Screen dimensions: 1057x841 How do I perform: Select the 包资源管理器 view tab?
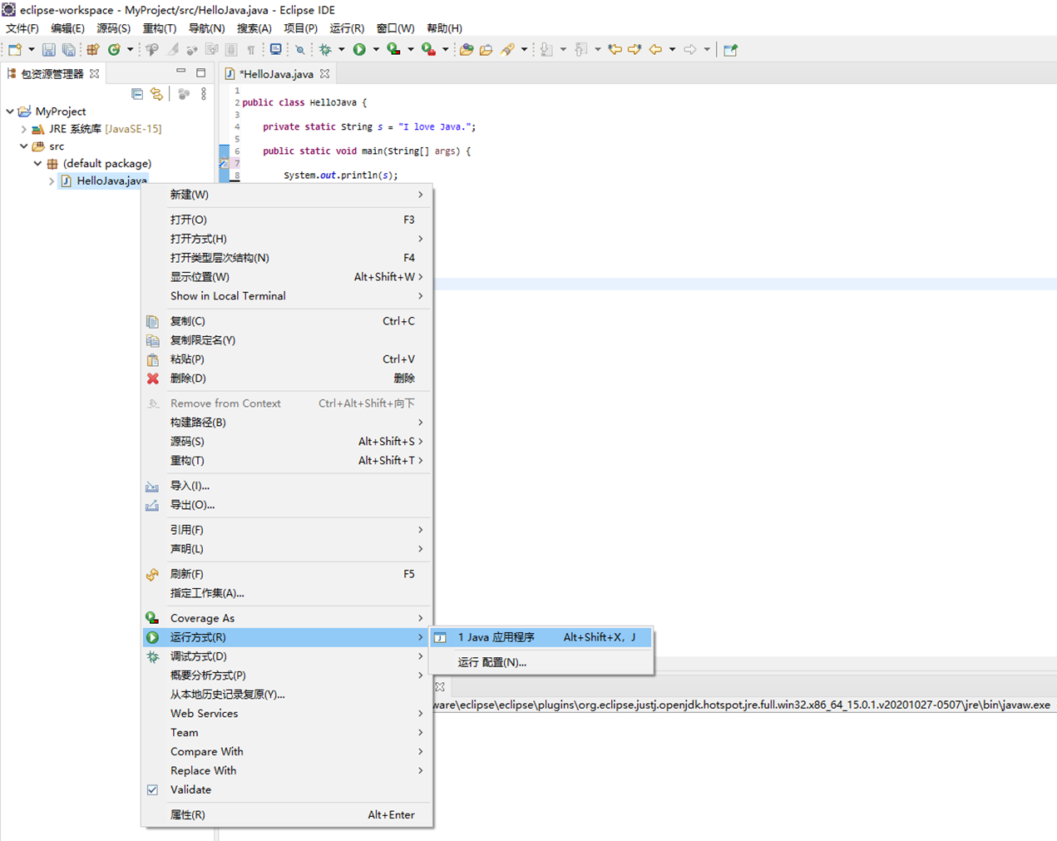click(x=52, y=74)
